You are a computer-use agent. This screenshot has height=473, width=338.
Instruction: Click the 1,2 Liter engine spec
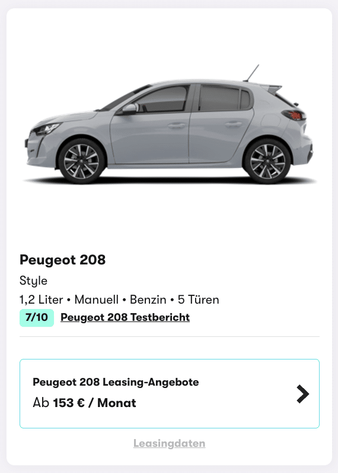click(x=42, y=300)
